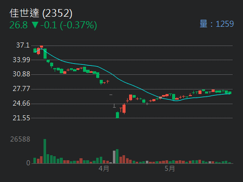The width and height of the screenshot is (243, 182).
Task: Click the 26588 volume axis label
Action: click(20, 140)
